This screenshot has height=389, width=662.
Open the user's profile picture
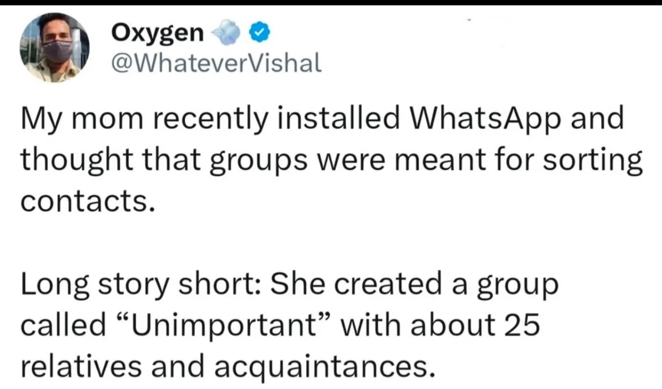(55, 47)
